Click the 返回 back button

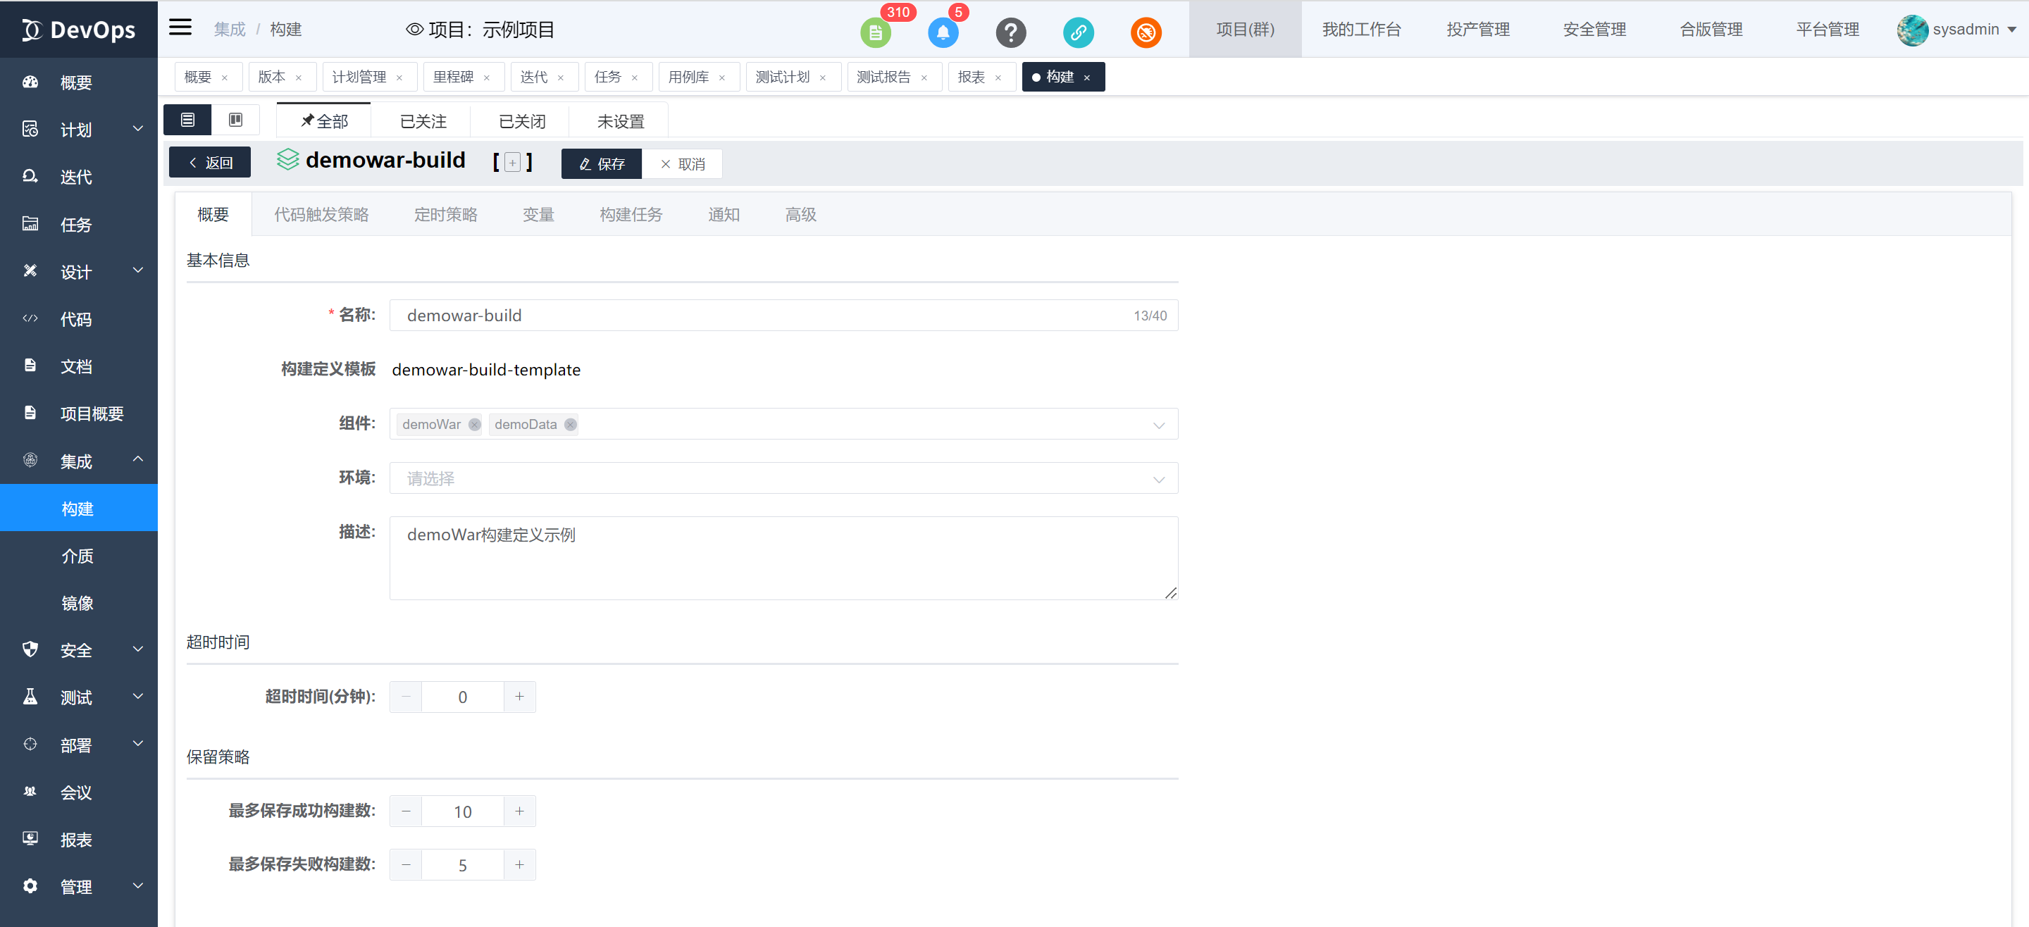coord(211,163)
